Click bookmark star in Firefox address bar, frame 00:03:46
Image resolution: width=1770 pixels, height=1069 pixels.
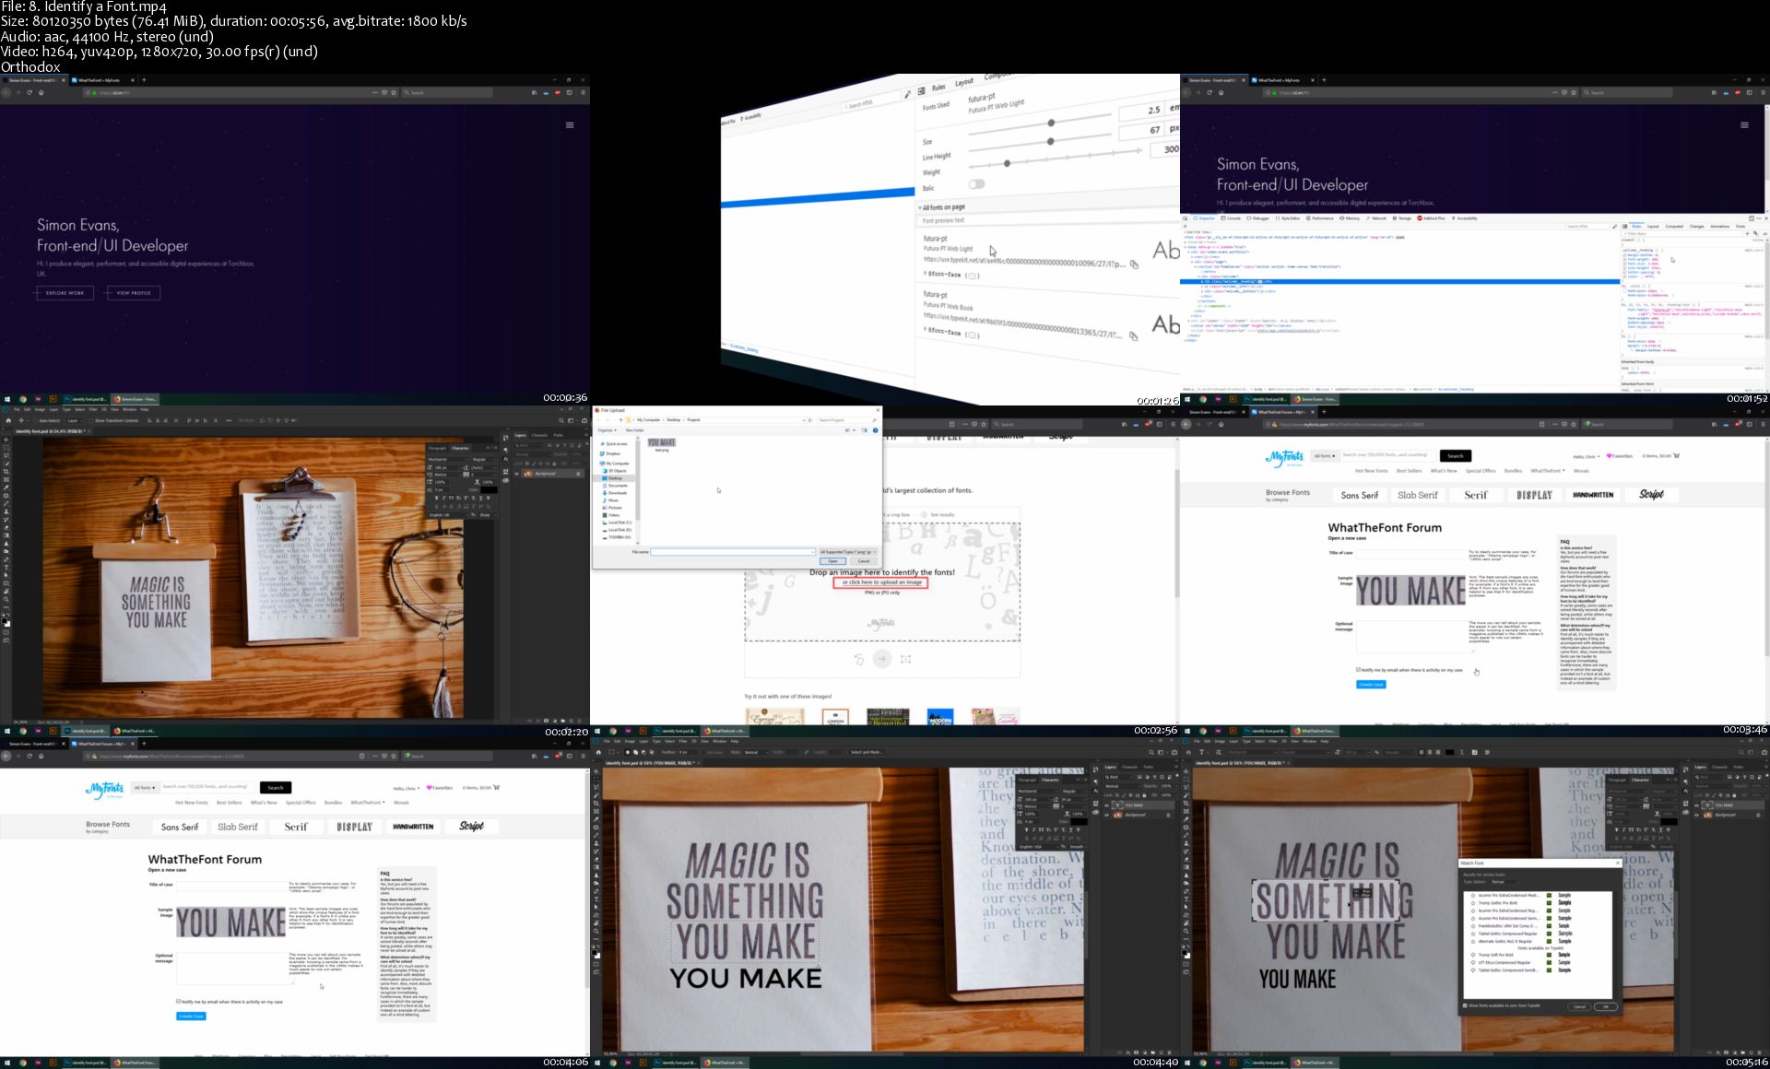point(1574,424)
